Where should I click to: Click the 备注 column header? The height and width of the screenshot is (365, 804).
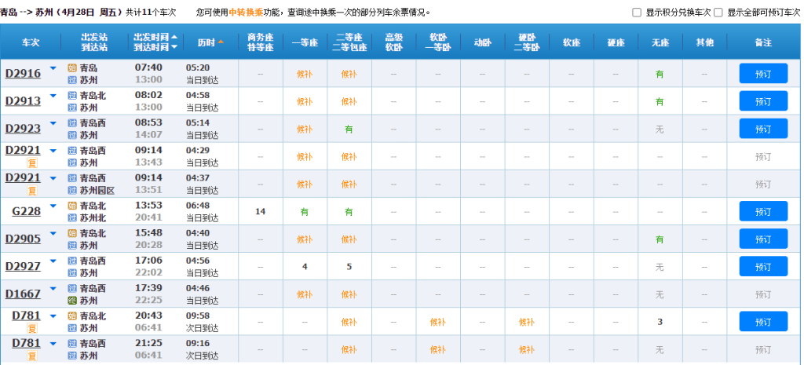click(762, 42)
